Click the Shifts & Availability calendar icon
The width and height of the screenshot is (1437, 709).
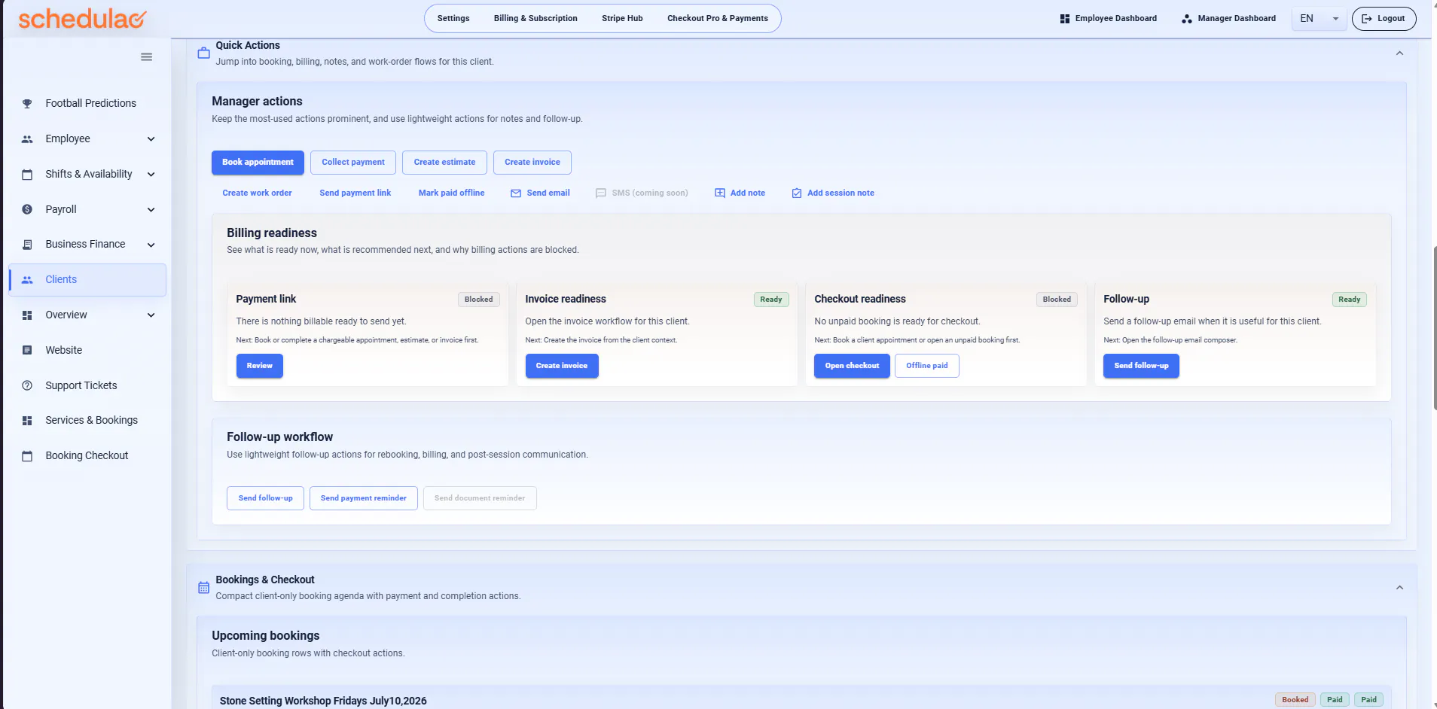(x=27, y=175)
